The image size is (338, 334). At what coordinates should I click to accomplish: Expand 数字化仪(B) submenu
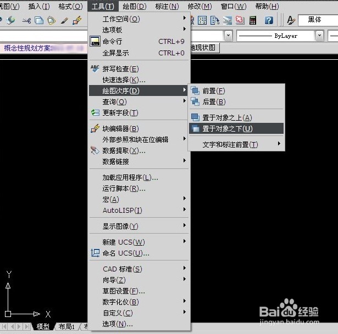tap(139, 302)
